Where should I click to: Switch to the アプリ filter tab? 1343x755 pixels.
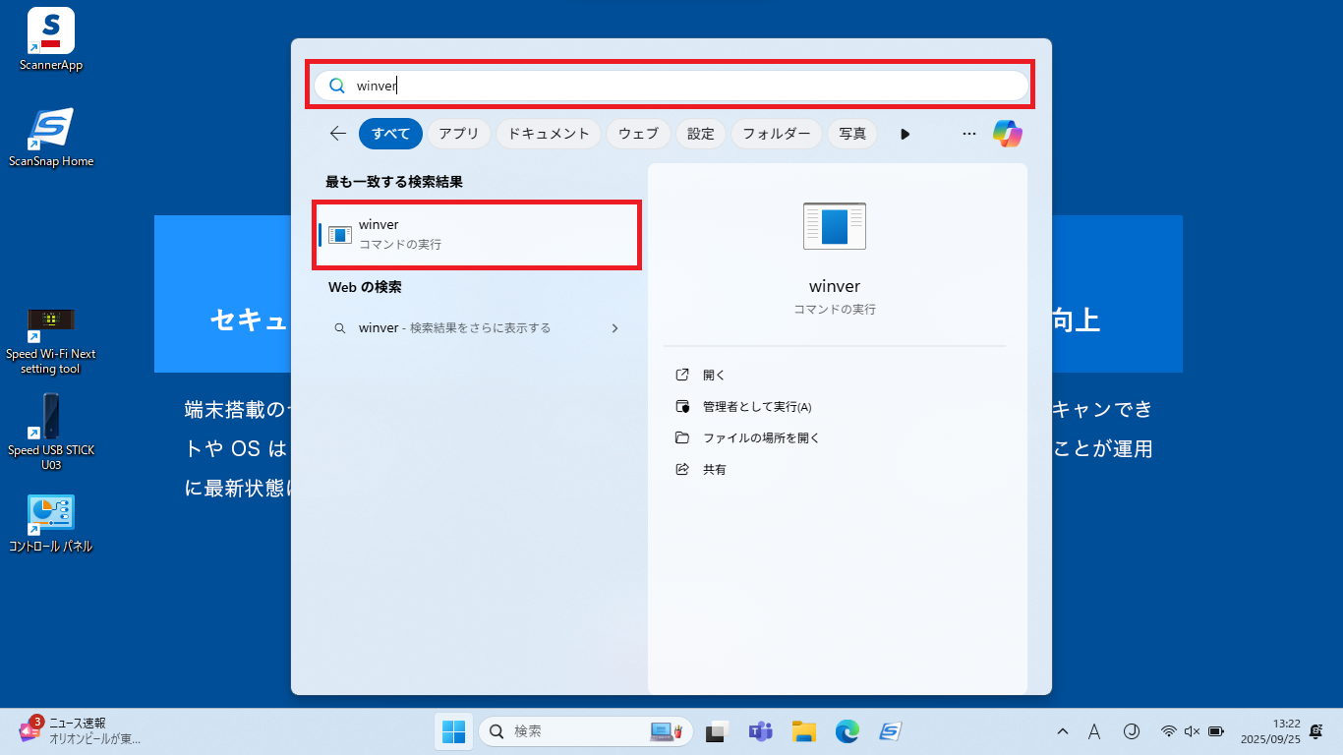pos(459,134)
